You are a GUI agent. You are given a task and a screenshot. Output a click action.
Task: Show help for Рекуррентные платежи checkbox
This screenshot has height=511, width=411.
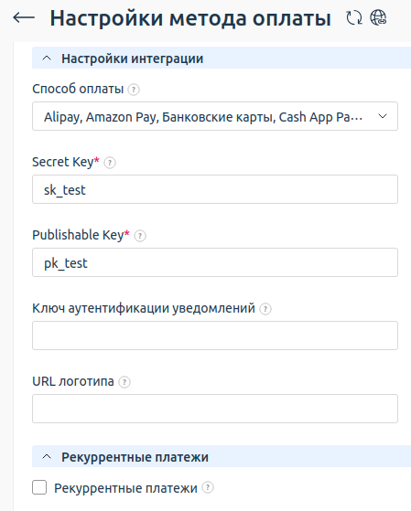pyautogui.click(x=208, y=488)
